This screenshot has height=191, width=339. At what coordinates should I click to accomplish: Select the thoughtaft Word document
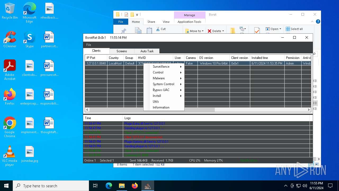(49, 126)
